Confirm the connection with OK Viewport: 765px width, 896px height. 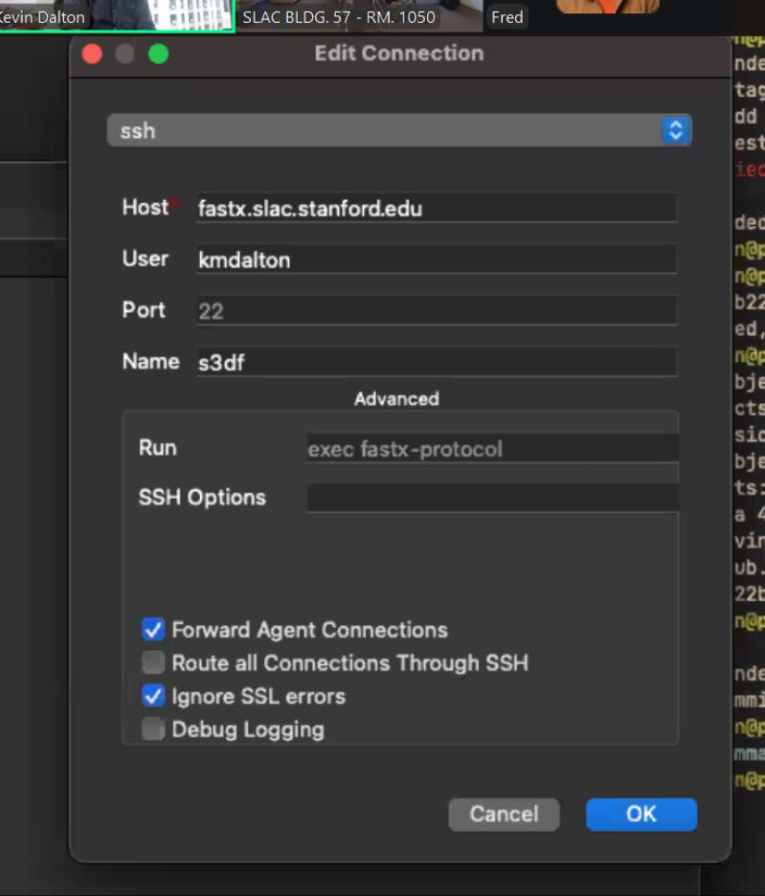(641, 815)
